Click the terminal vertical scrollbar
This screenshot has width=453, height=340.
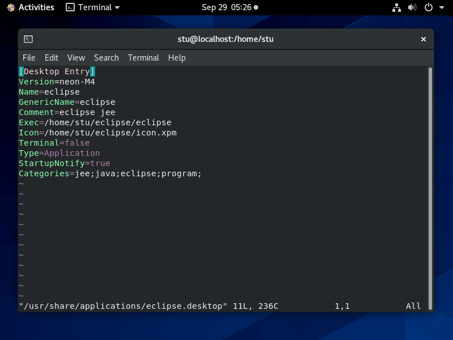[x=430, y=189]
